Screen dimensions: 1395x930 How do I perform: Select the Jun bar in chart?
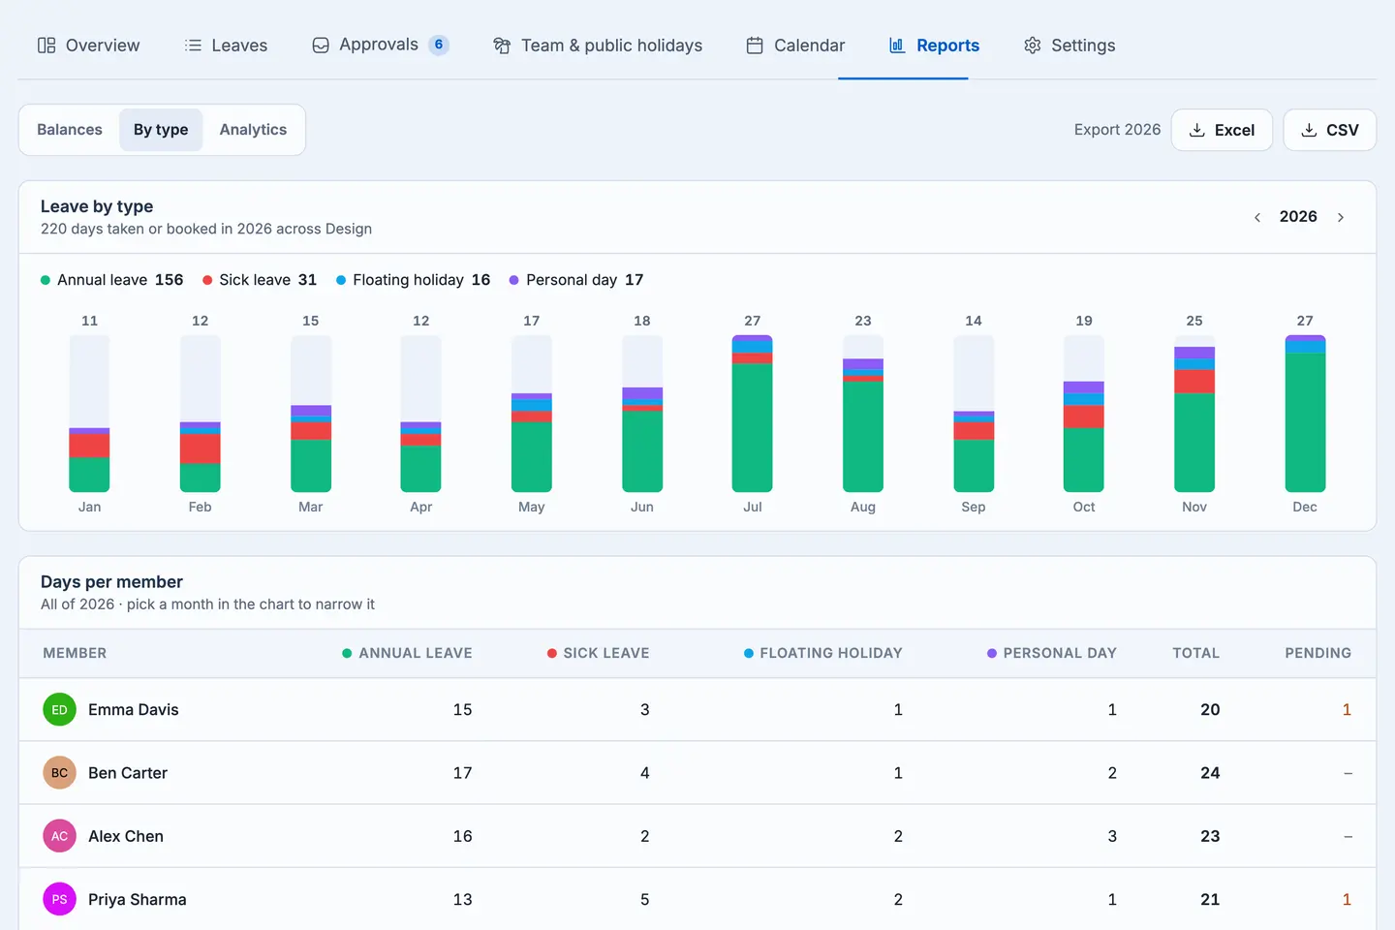(x=642, y=414)
